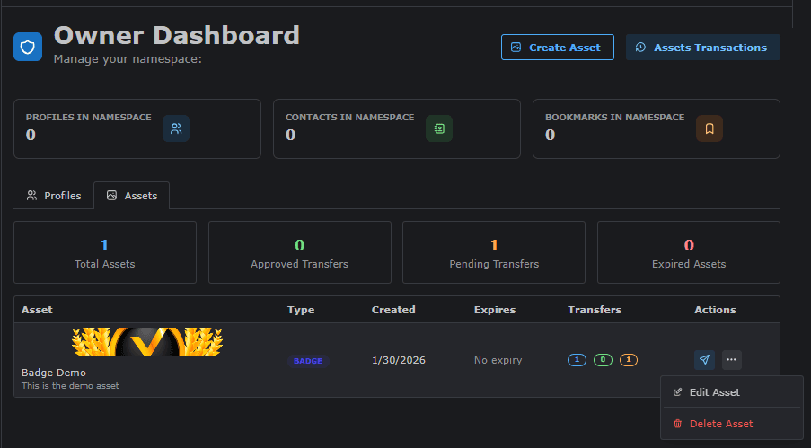Switch to the Profiles tab
The height and width of the screenshot is (448, 811).
tap(54, 196)
